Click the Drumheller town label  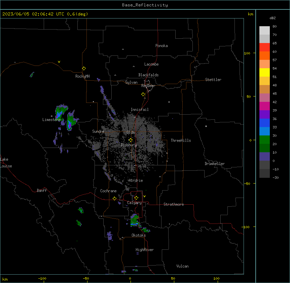tap(215, 164)
